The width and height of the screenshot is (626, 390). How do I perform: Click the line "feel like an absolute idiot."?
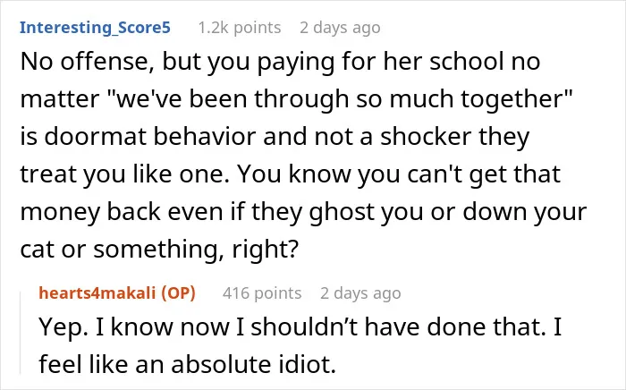(x=187, y=364)
